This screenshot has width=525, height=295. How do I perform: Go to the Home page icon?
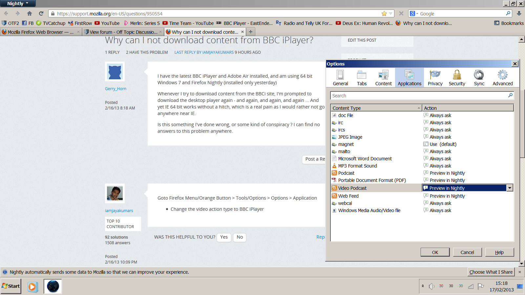30,13
